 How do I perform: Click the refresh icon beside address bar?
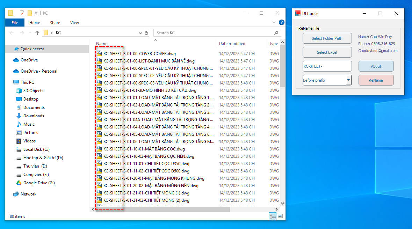click(x=146, y=33)
